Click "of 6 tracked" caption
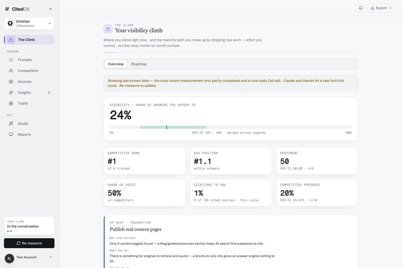 [x=118, y=169]
